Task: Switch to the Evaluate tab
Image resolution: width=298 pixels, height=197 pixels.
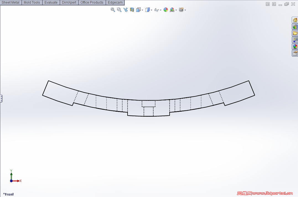Action: [51, 2]
